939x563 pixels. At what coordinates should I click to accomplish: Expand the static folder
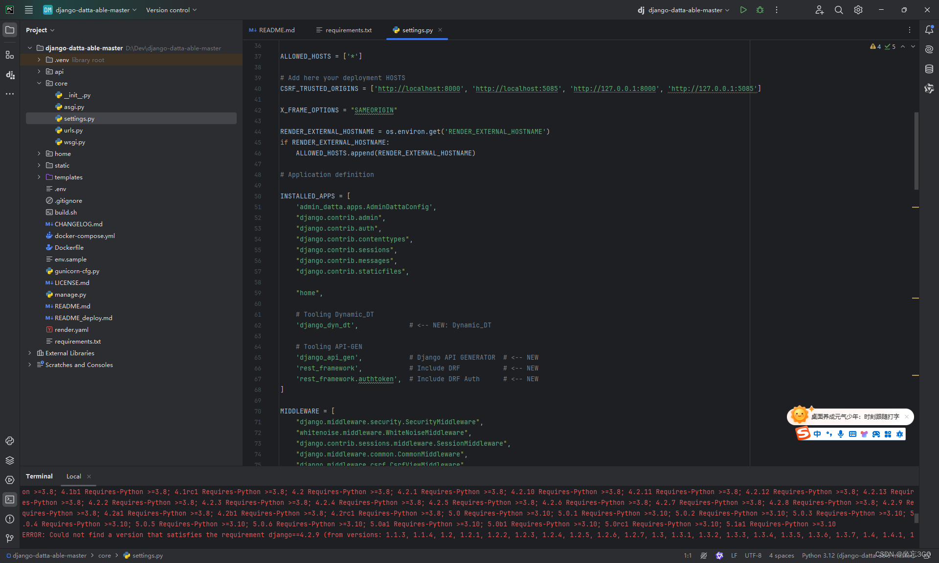click(x=39, y=165)
